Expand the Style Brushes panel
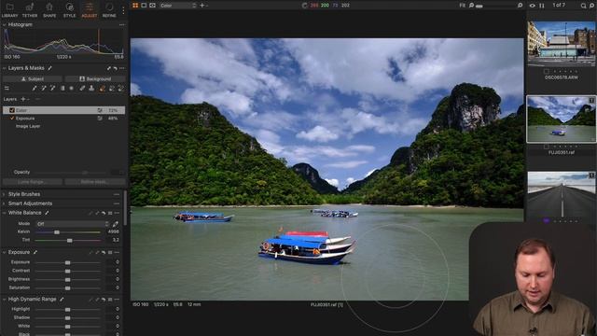Viewport: 597px width, 336px height. [x=4, y=194]
